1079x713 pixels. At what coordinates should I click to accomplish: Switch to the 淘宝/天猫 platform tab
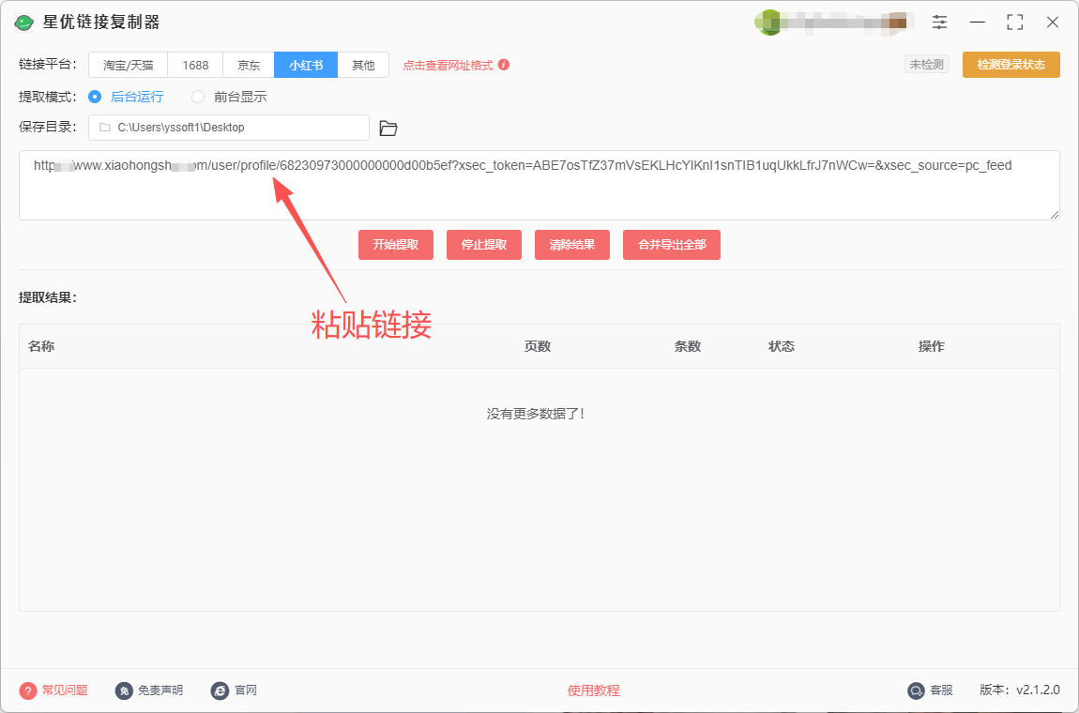pyautogui.click(x=128, y=66)
